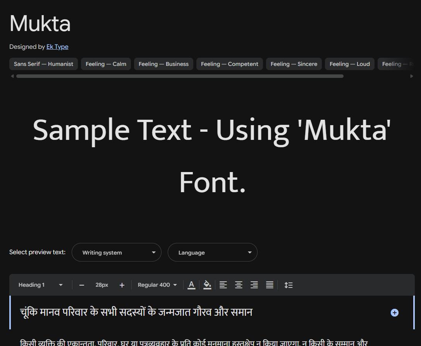Image resolution: width=421 pixels, height=346 pixels.
Task: Select the Sans Serif — Humanist tag
Action: click(43, 64)
